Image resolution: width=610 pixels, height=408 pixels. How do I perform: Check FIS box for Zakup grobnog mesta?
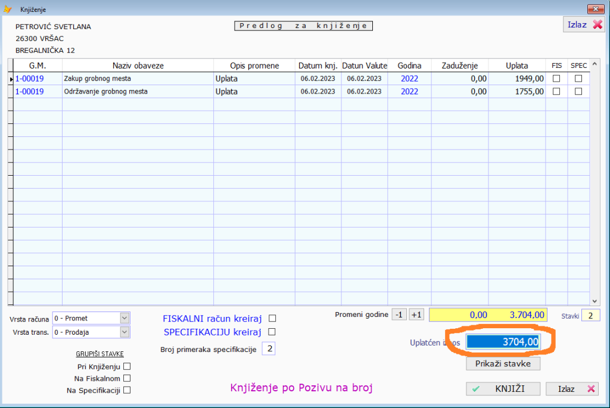(x=556, y=79)
